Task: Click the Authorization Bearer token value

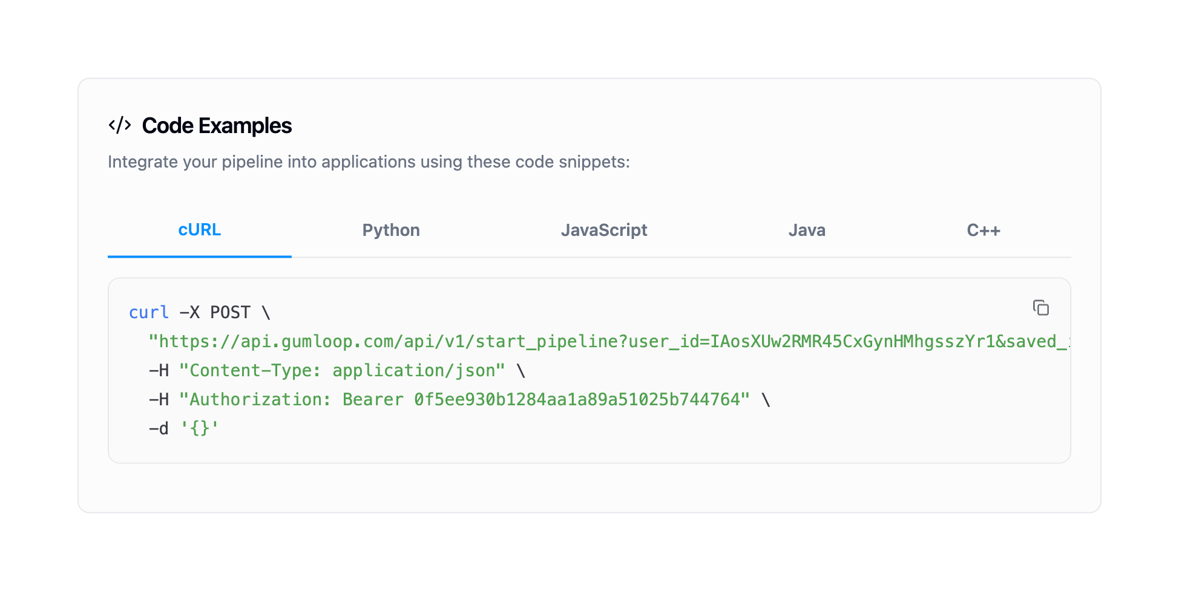Action: click(577, 400)
